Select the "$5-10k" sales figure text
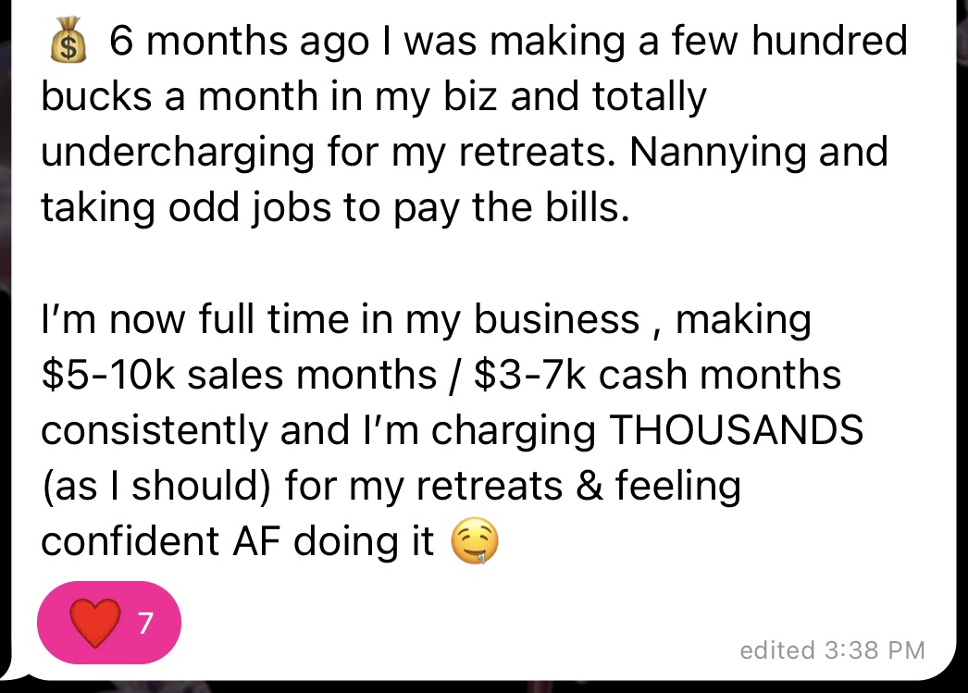968x693 pixels. click(111, 376)
